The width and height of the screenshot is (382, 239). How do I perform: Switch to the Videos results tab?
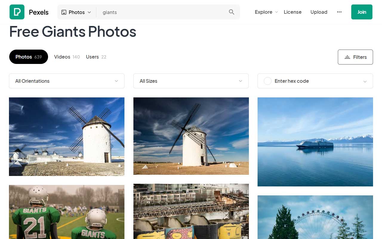pyautogui.click(x=67, y=57)
